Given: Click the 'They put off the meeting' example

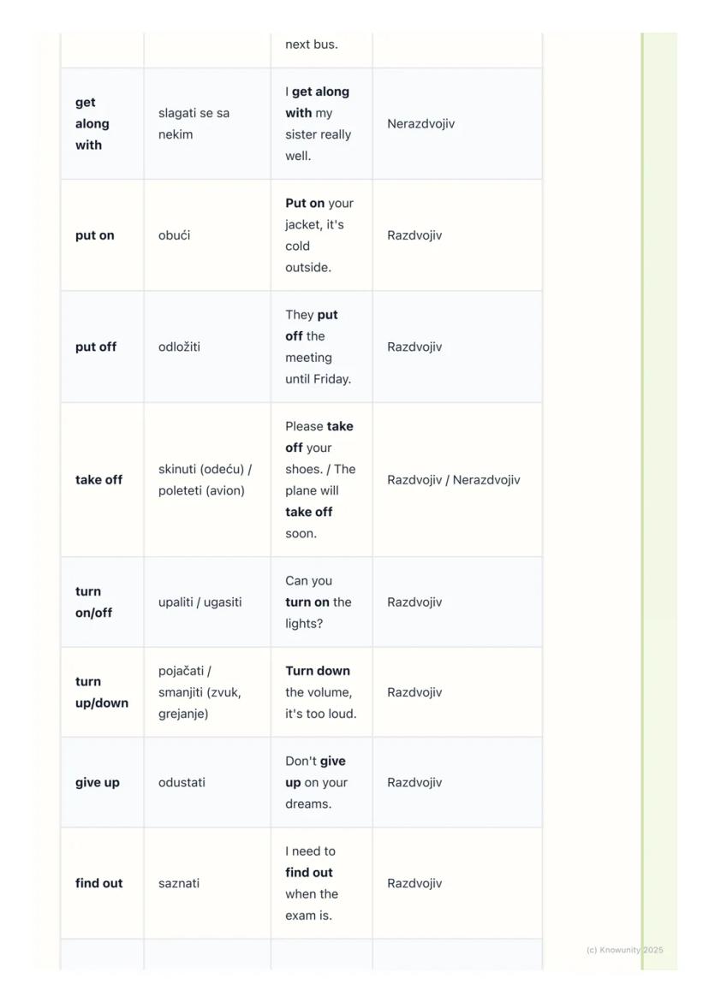Looking at the screenshot, I should pos(319,347).
